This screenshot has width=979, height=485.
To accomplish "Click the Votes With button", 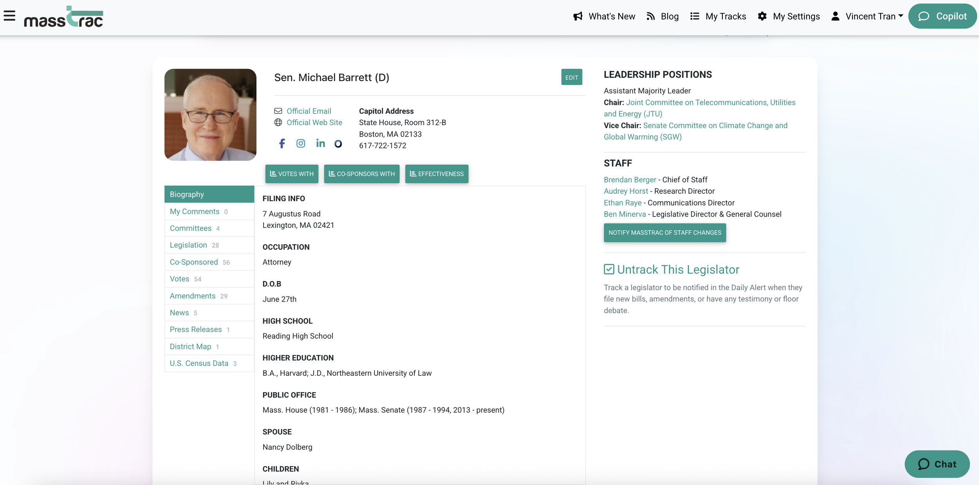I will click(x=292, y=174).
